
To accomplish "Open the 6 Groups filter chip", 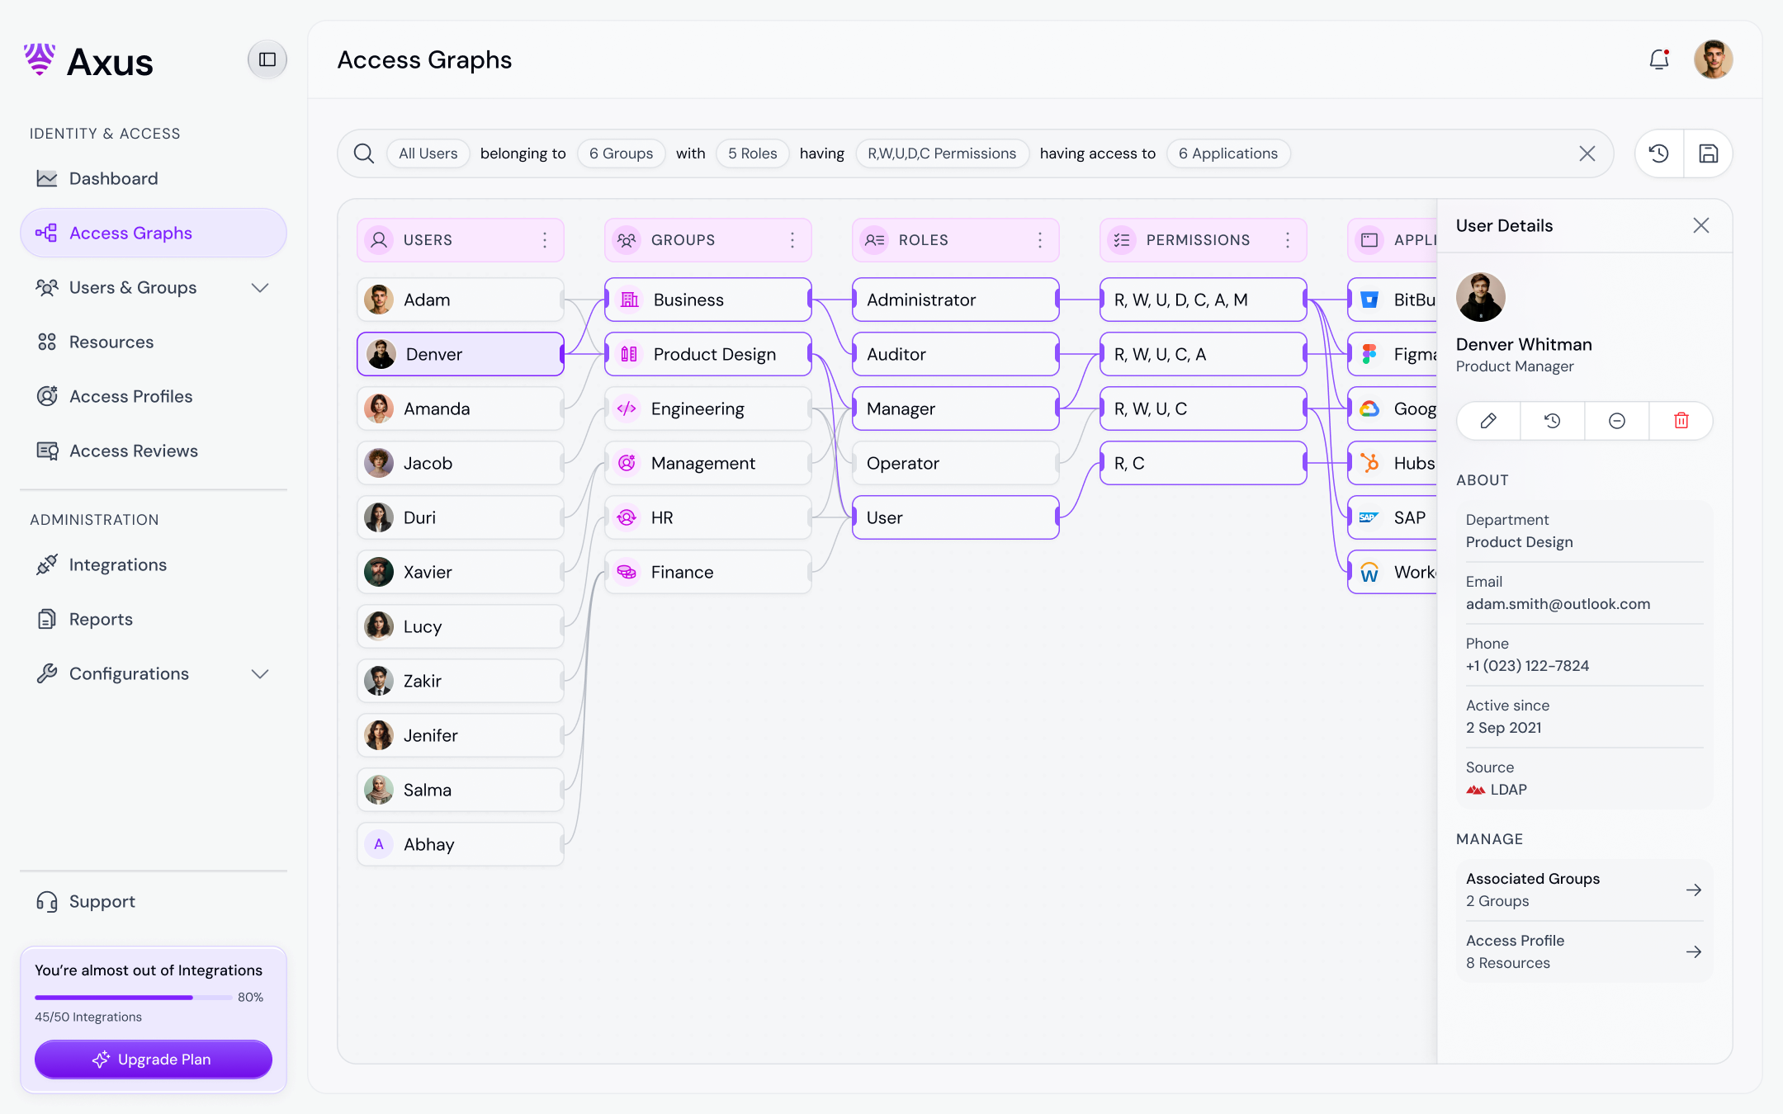I will (x=622, y=153).
